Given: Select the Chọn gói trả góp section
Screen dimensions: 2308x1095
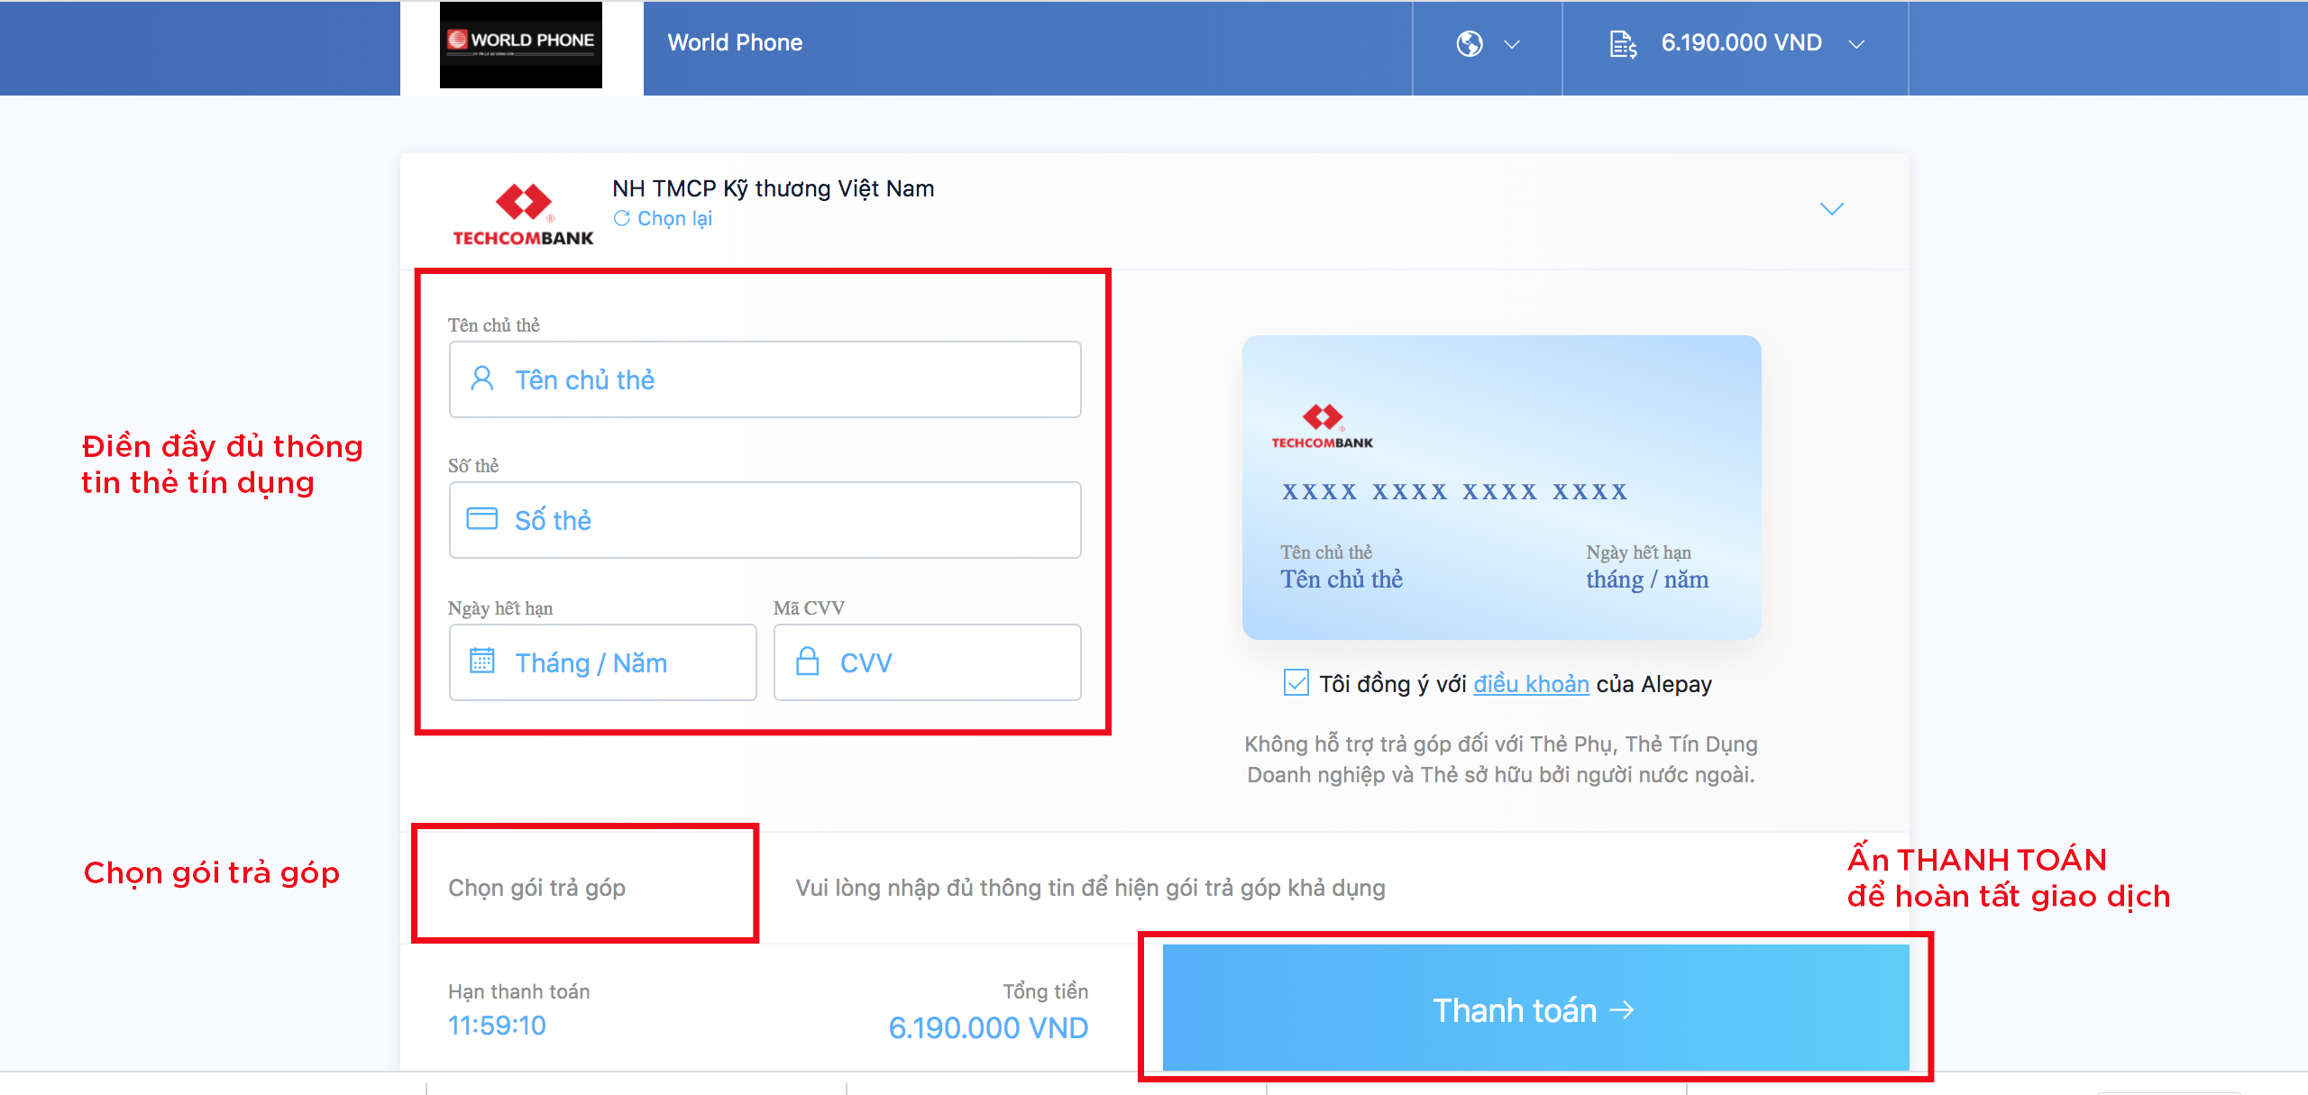Looking at the screenshot, I should (x=536, y=888).
